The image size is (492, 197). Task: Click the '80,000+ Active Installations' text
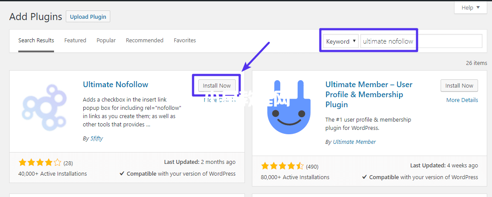(x=295, y=177)
